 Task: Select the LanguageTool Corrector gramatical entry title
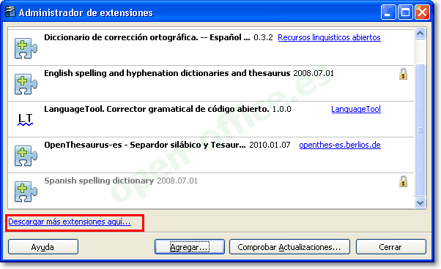pos(157,109)
